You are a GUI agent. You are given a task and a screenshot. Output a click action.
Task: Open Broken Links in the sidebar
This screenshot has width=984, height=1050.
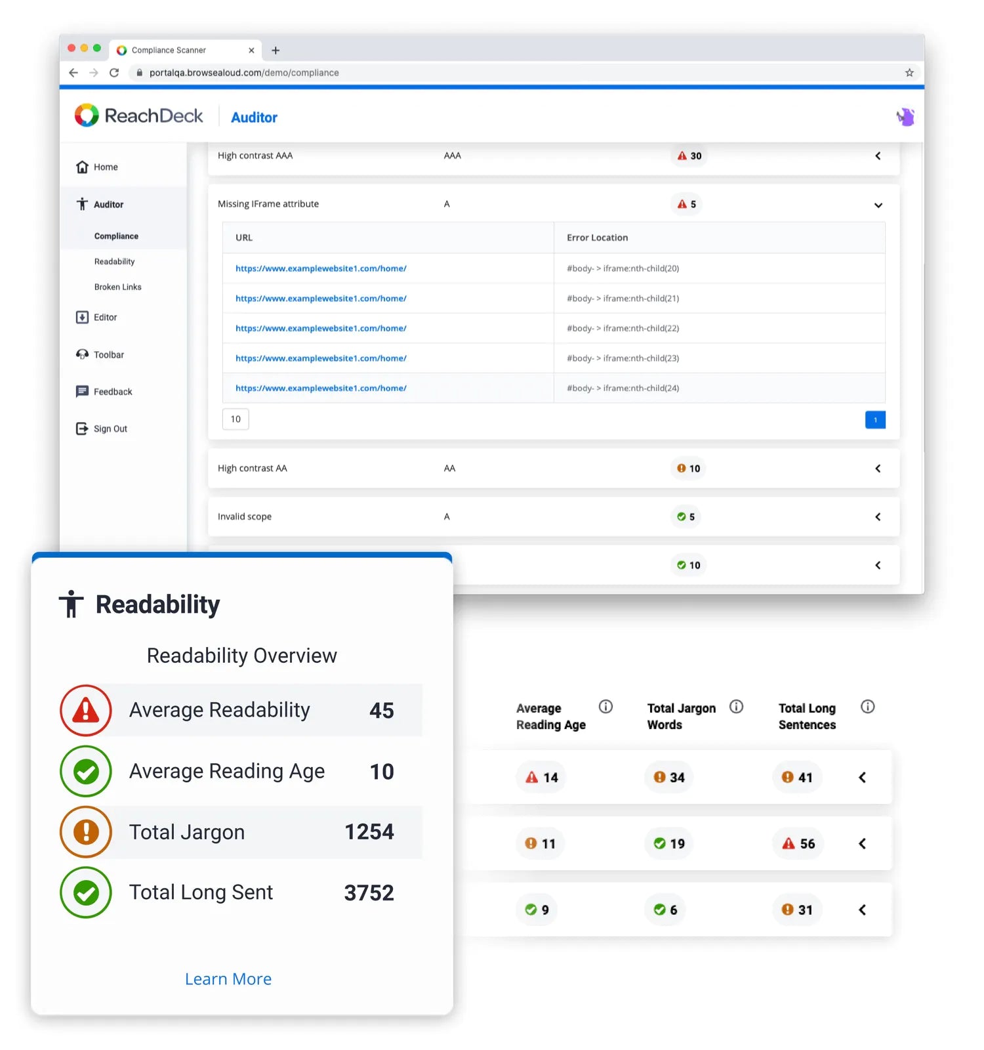(x=117, y=287)
